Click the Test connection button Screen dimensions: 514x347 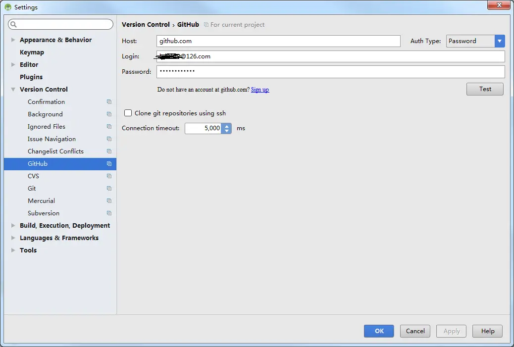[485, 89]
